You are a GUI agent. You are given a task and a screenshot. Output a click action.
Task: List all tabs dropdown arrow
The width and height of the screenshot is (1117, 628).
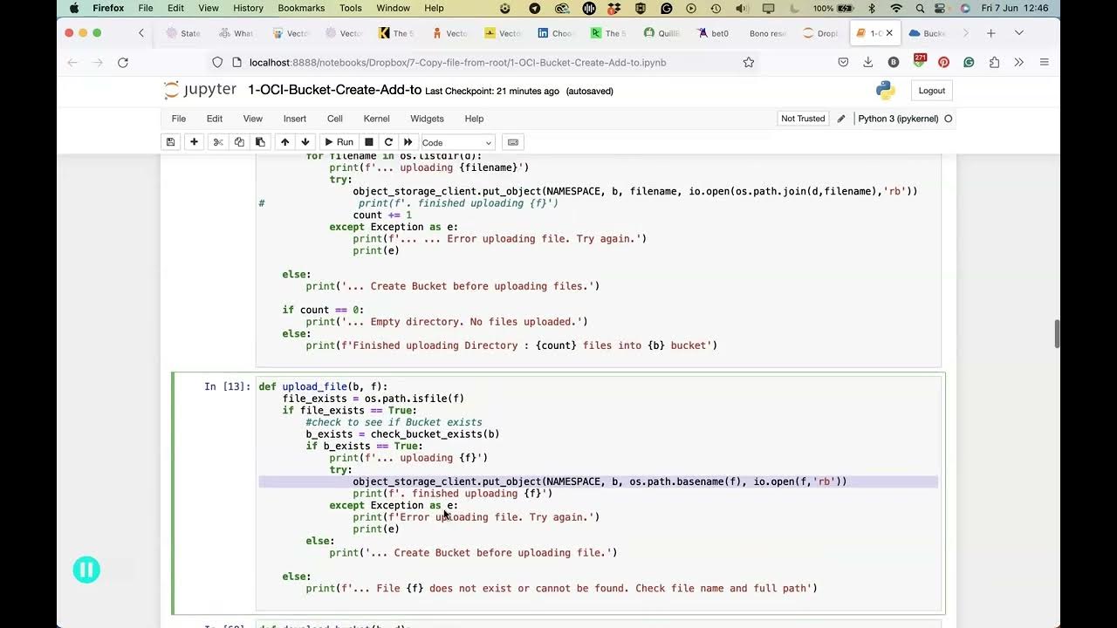point(1018,33)
